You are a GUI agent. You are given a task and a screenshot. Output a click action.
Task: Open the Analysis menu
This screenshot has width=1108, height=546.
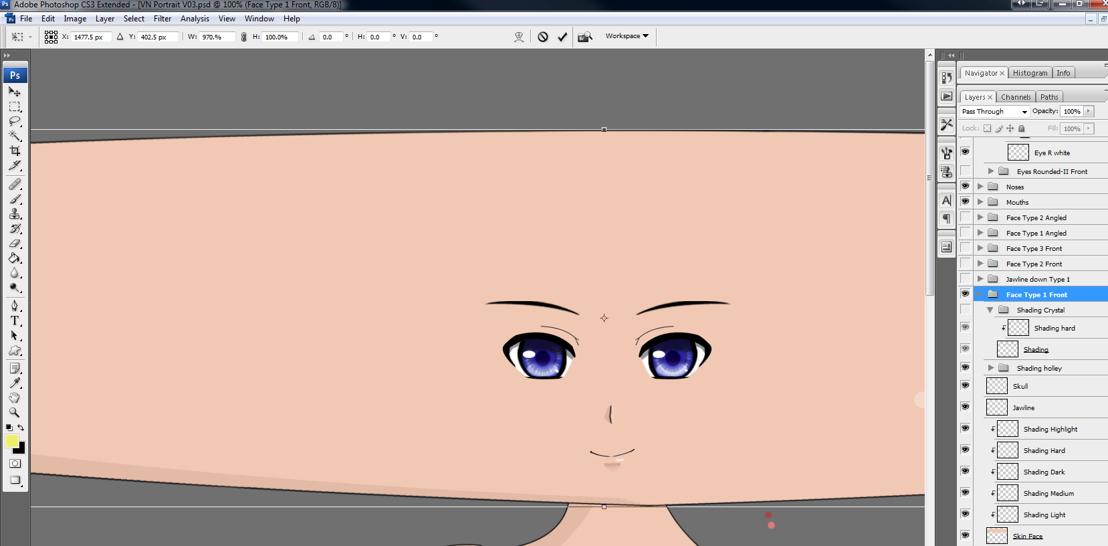click(195, 19)
